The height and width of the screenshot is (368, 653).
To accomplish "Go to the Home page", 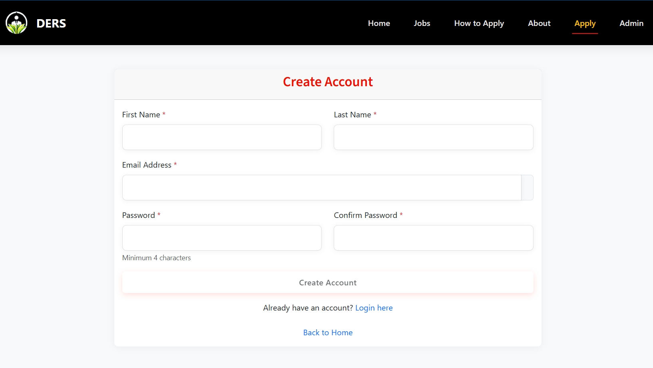I will pos(378,23).
